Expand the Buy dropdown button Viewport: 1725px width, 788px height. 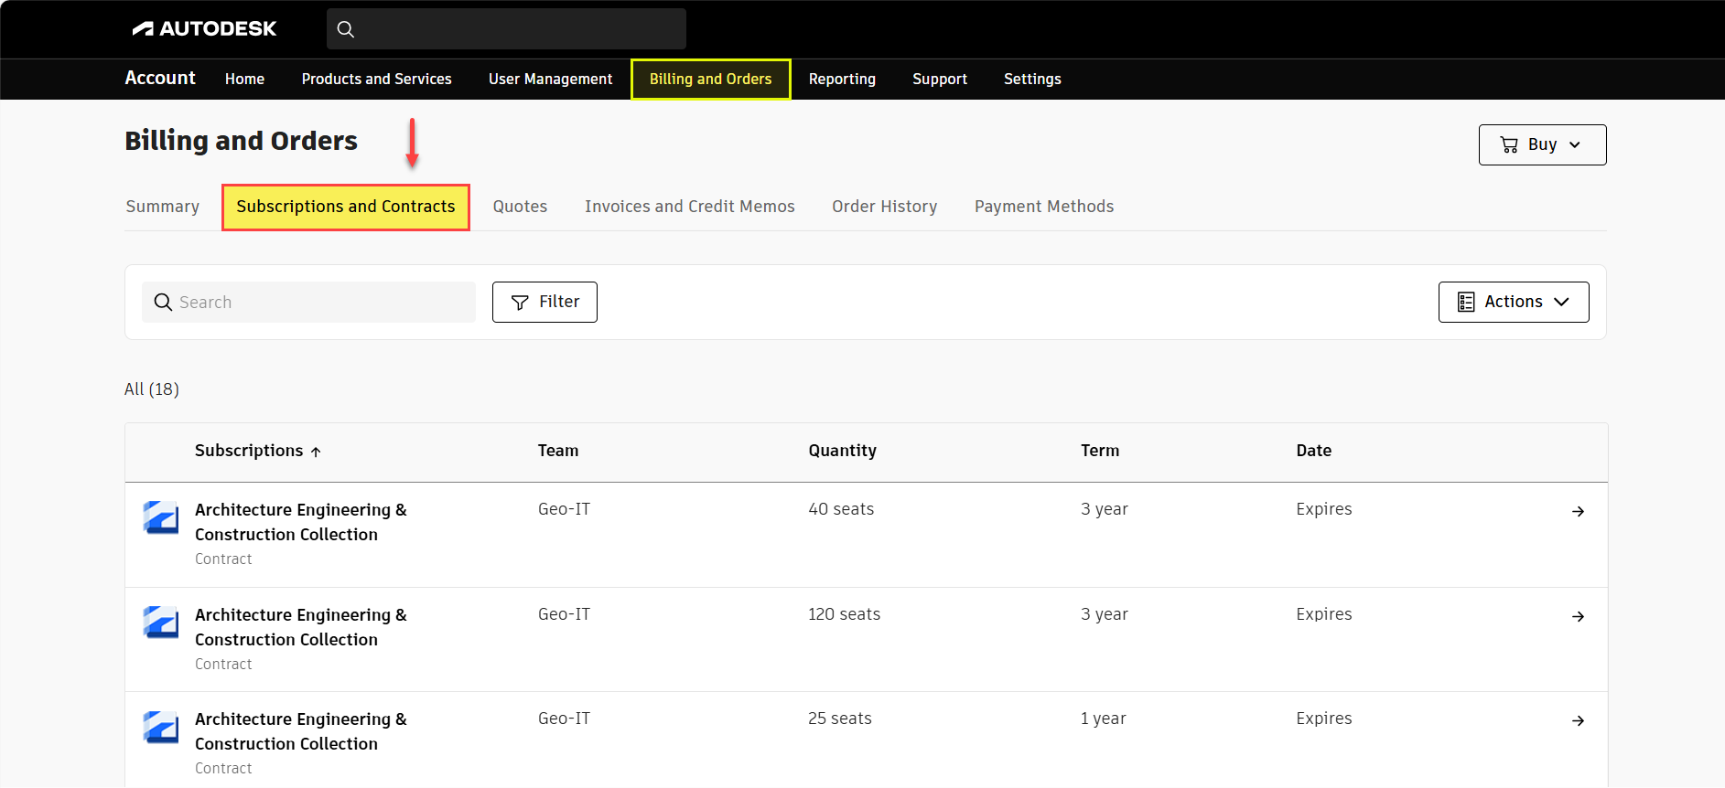1543,144
